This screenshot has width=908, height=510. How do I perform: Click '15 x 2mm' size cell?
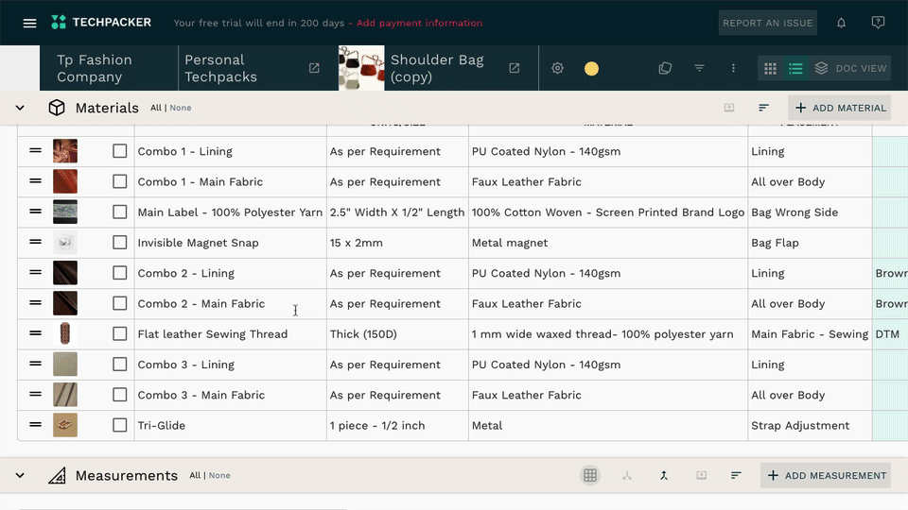click(397, 243)
